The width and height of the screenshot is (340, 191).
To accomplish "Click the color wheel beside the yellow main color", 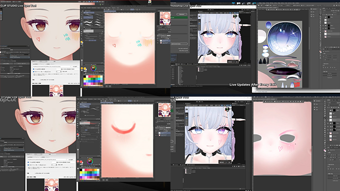I will (93, 68).
